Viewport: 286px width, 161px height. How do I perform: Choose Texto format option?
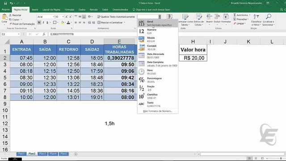158,104
